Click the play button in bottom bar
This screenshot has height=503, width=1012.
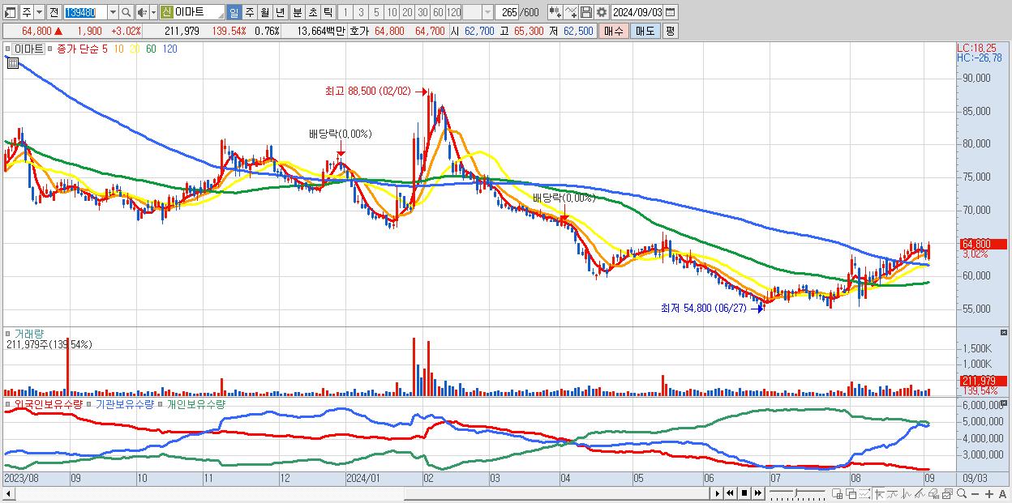point(718,493)
